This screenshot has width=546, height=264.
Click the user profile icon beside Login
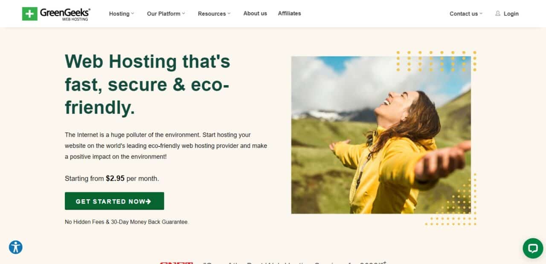pyautogui.click(x=498, y=14)
